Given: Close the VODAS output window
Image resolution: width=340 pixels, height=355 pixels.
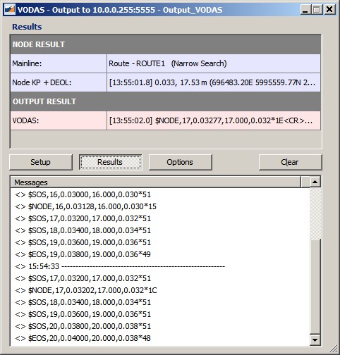Looking at the screenshot, I should 329,10.
